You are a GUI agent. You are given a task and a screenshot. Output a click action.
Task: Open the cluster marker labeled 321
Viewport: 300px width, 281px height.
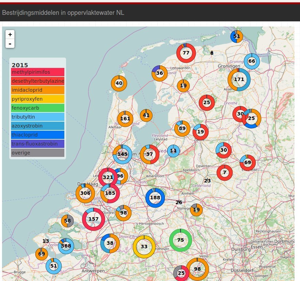click(108, 177)
